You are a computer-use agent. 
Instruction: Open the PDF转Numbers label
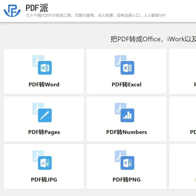(127, 132)
